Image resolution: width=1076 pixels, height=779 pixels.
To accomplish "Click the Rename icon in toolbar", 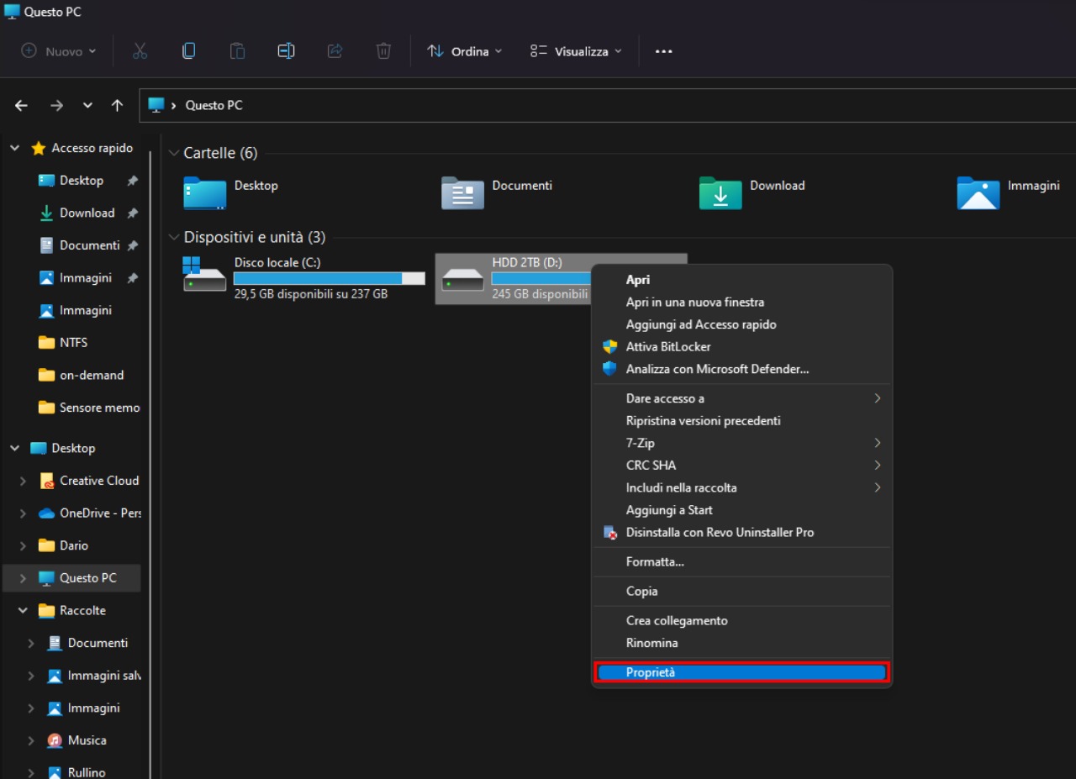I will 286,51.
